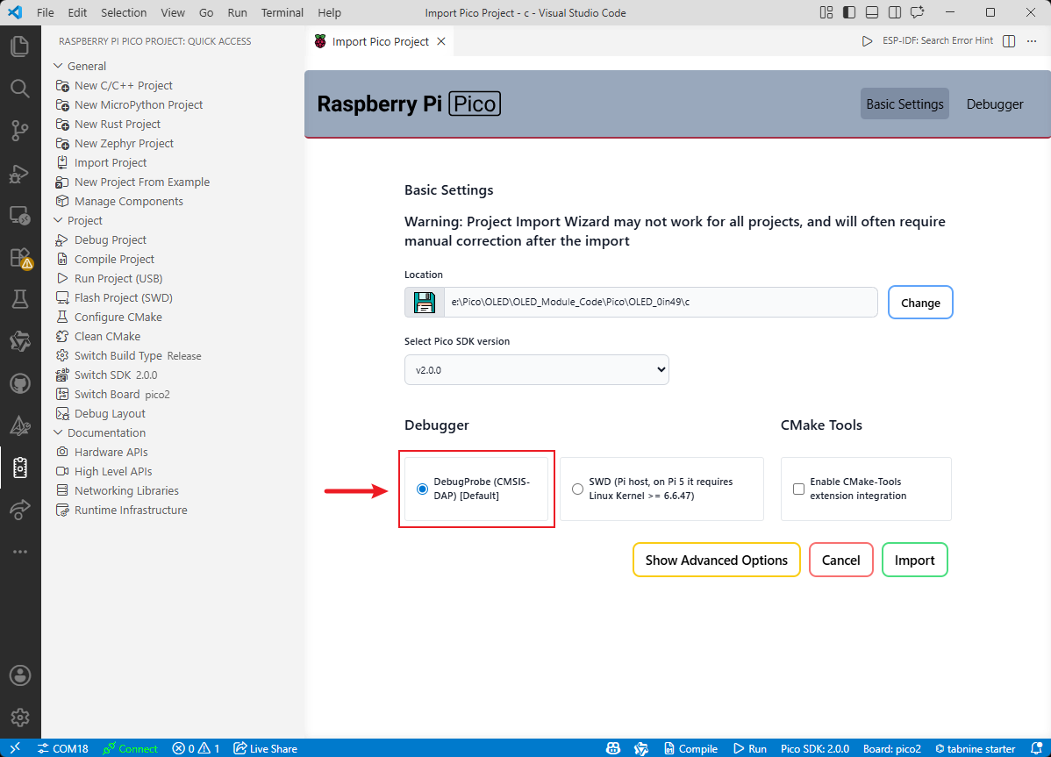Close the Import Pico Project tab
The width and height of the screenshot is (1051, 757).
[441, 41]
